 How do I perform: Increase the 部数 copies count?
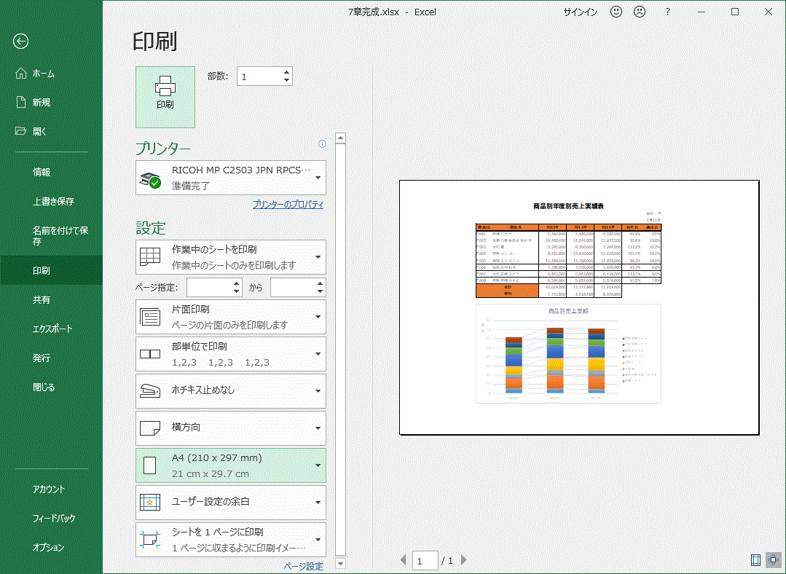click(286, 72)
